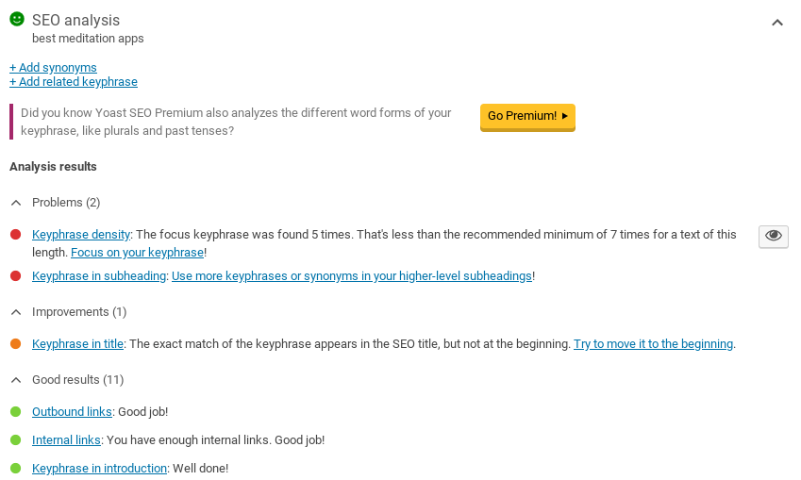
Task: Open Keyphrase in title link
Action: [77, 344]
